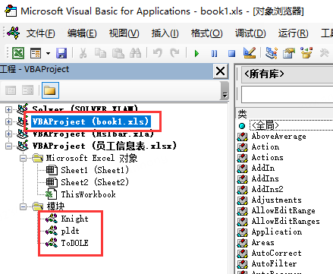This screenshot has width=333, height=274.
Task: Open the Insert UserForm dropdown arrow
Action: [48, 53]
